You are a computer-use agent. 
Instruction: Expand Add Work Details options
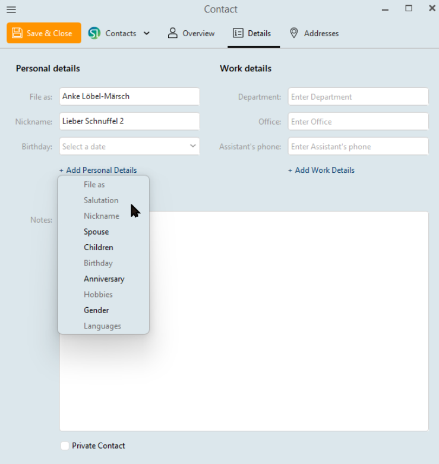point(321,171)
